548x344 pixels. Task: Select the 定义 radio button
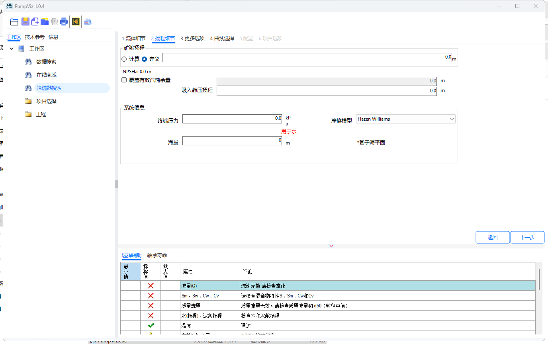pos(145,59)
